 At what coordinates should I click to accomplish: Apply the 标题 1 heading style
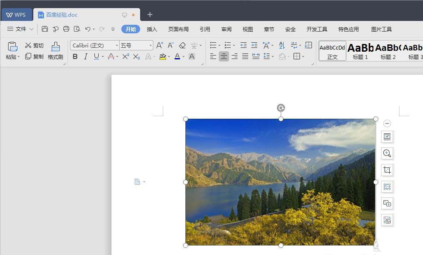360,51
